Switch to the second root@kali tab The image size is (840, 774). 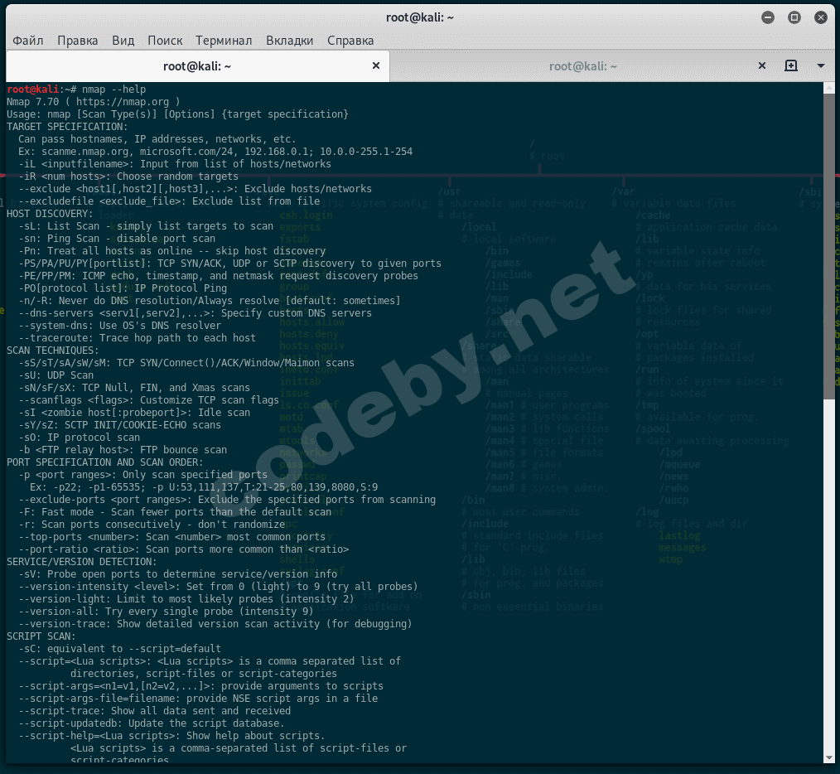coord(583,66)
